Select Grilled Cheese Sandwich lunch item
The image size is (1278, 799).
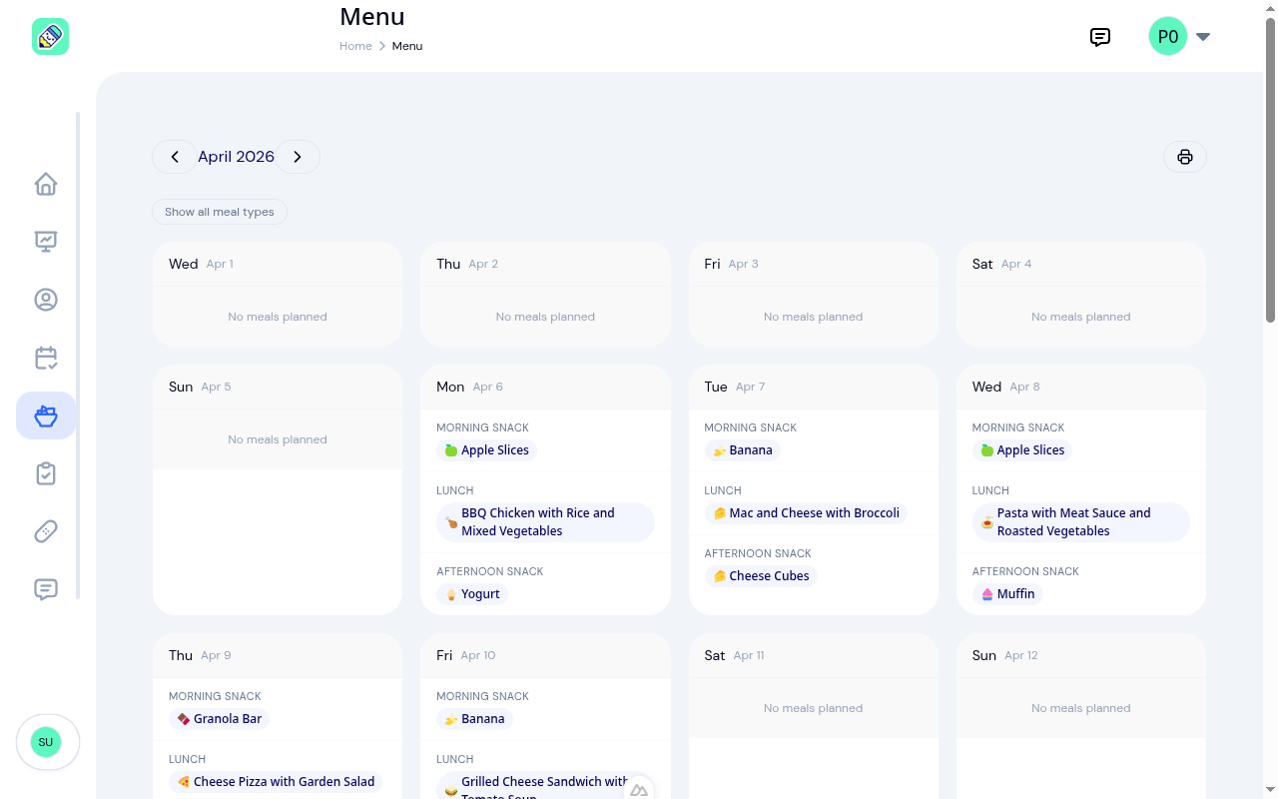coord(545,785)
